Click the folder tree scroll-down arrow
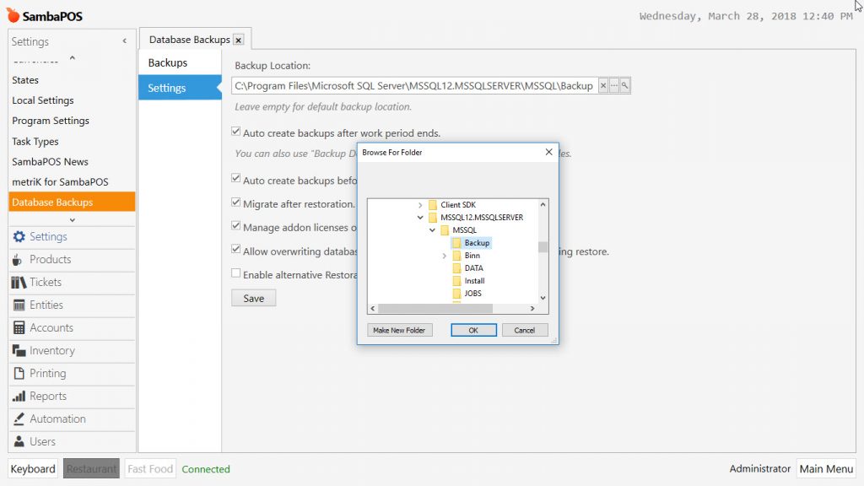864x486 pixels. pos(543,298)
